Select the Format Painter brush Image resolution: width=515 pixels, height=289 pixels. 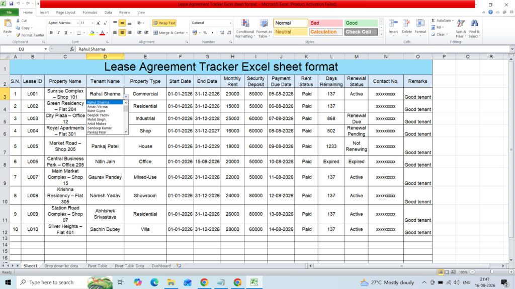coord(18,35)
